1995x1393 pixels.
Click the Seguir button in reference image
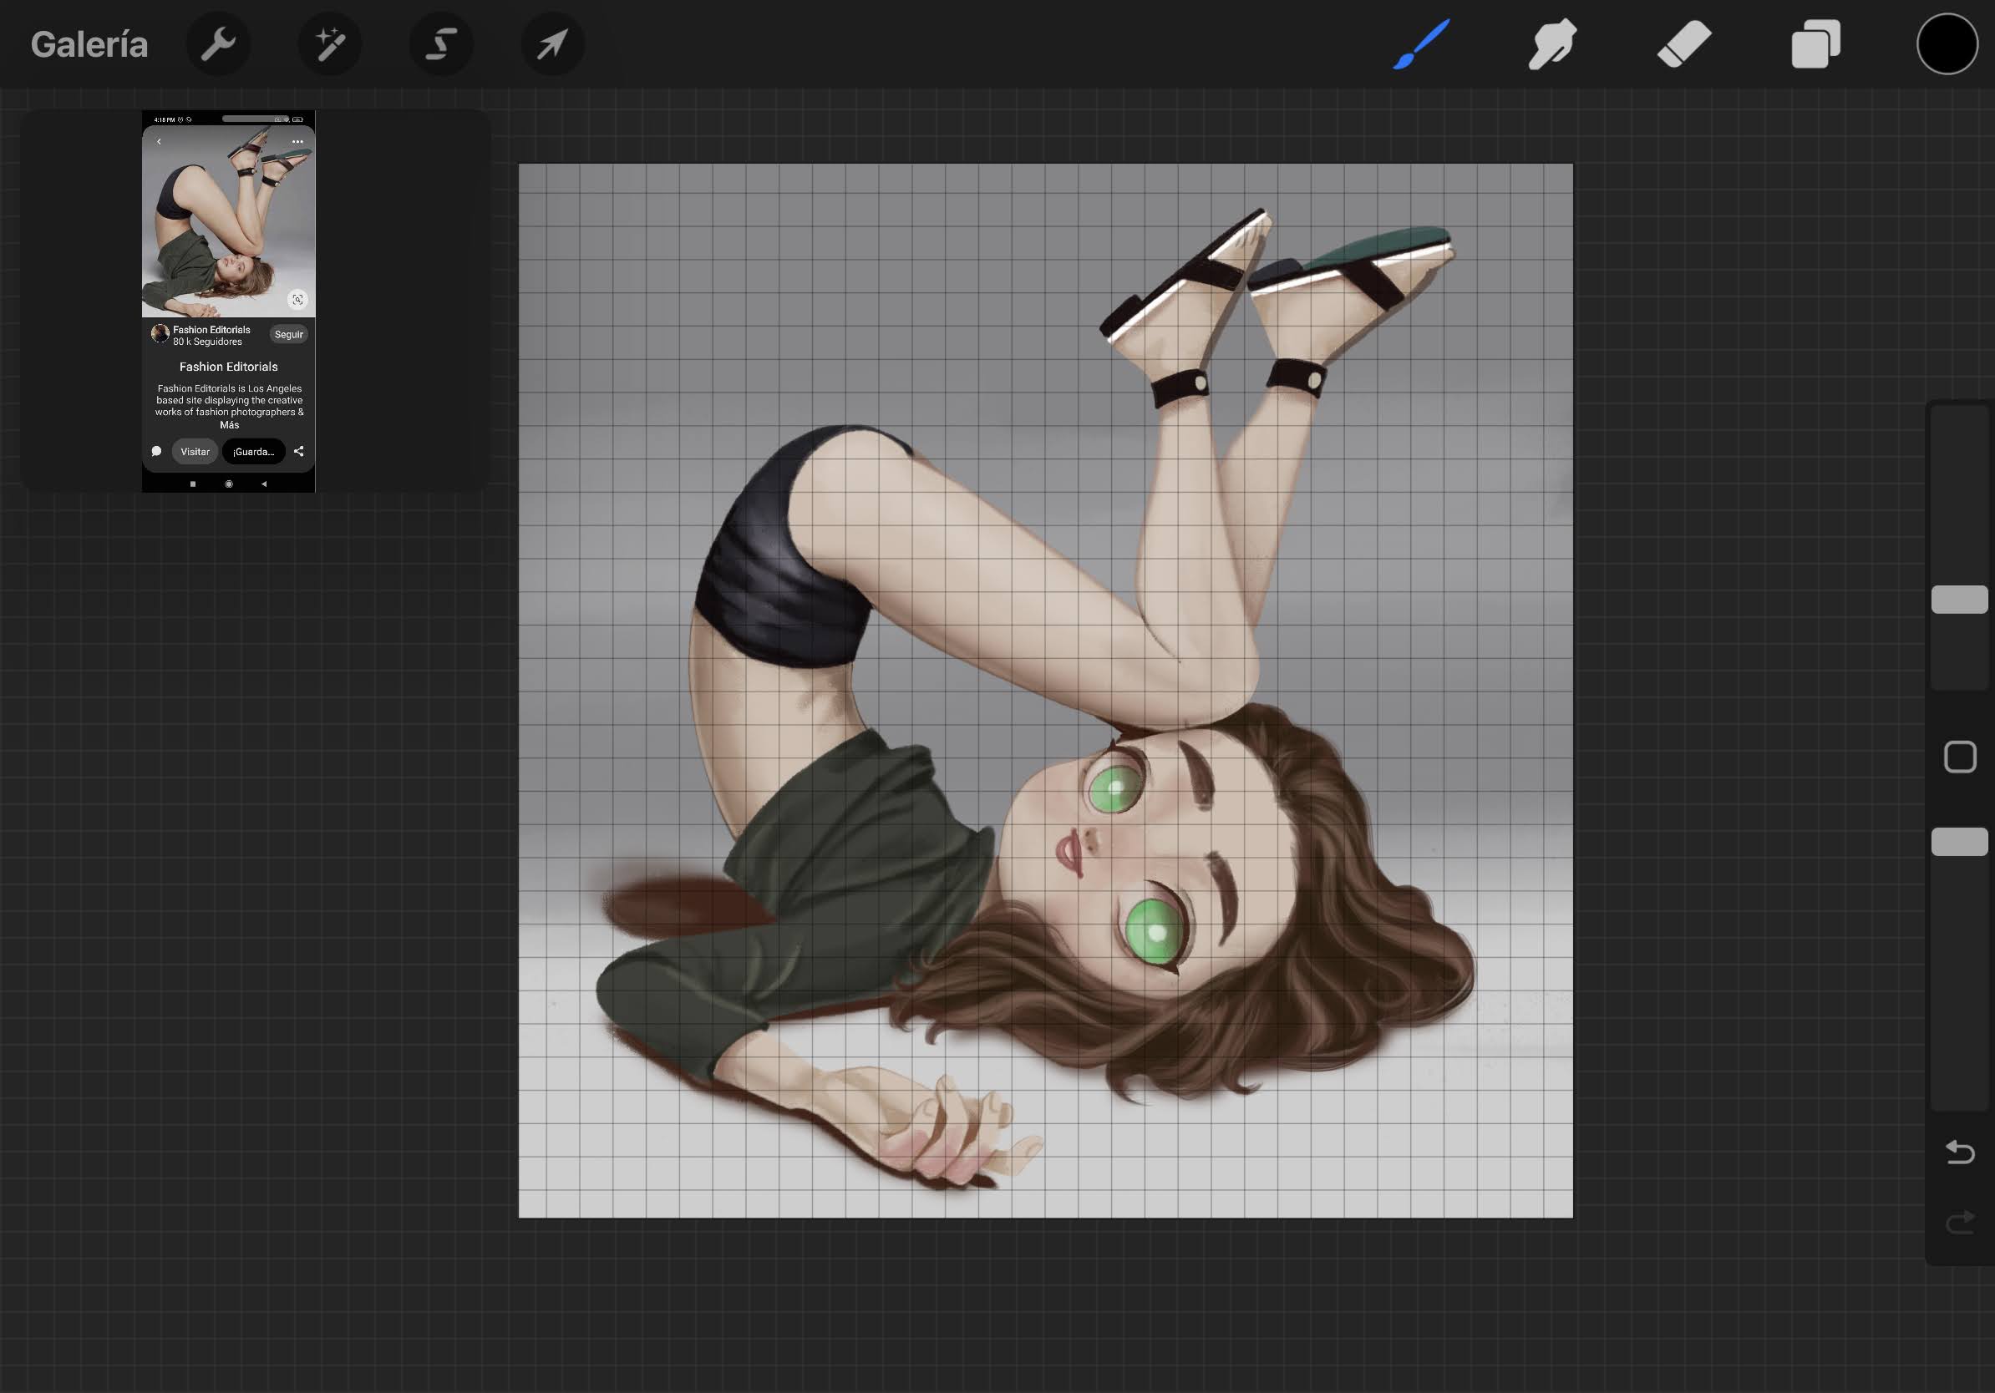pyautogui.click(x=288, y=334)
